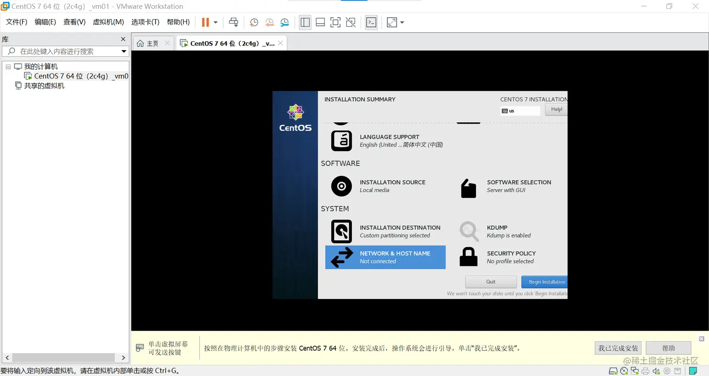Open NETWORK & HOST NAME settings
This screenshot has height=376, width=709.
(x=385, y=257)
